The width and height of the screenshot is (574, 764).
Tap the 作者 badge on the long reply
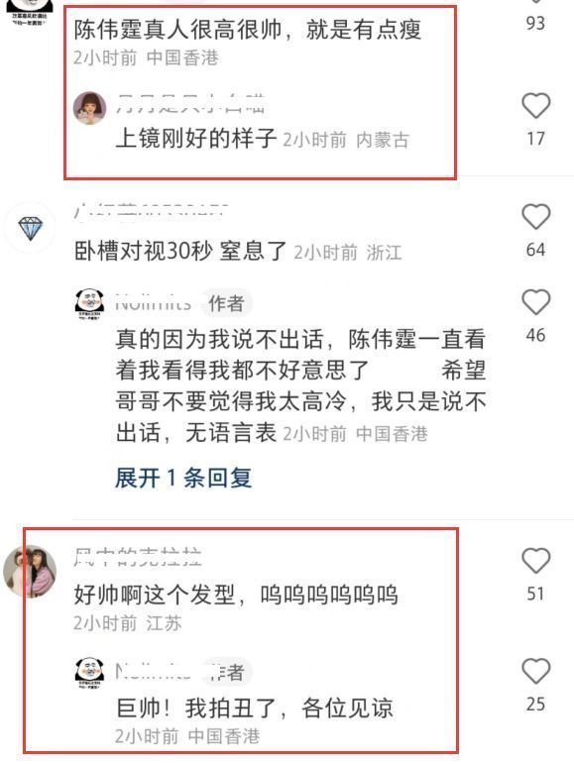pos(226,303)
